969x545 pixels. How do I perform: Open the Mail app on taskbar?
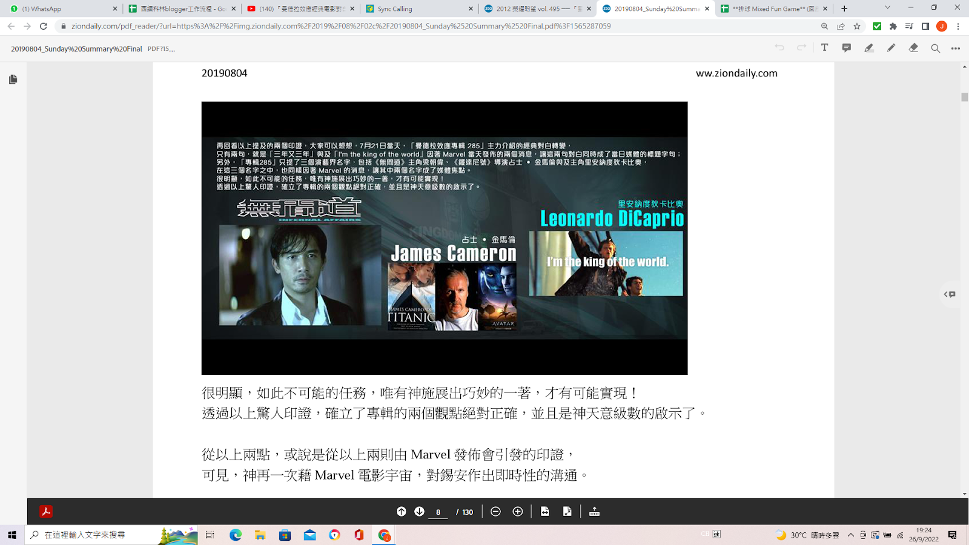click(x=309, y=535)
